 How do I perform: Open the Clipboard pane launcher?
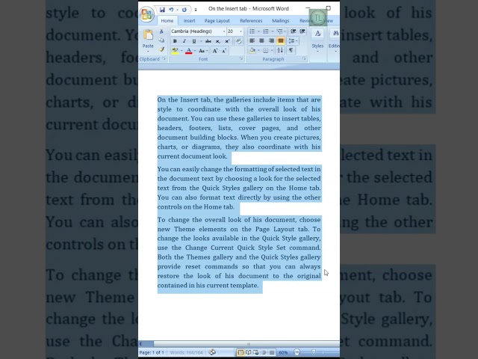[x=164, y=58]
